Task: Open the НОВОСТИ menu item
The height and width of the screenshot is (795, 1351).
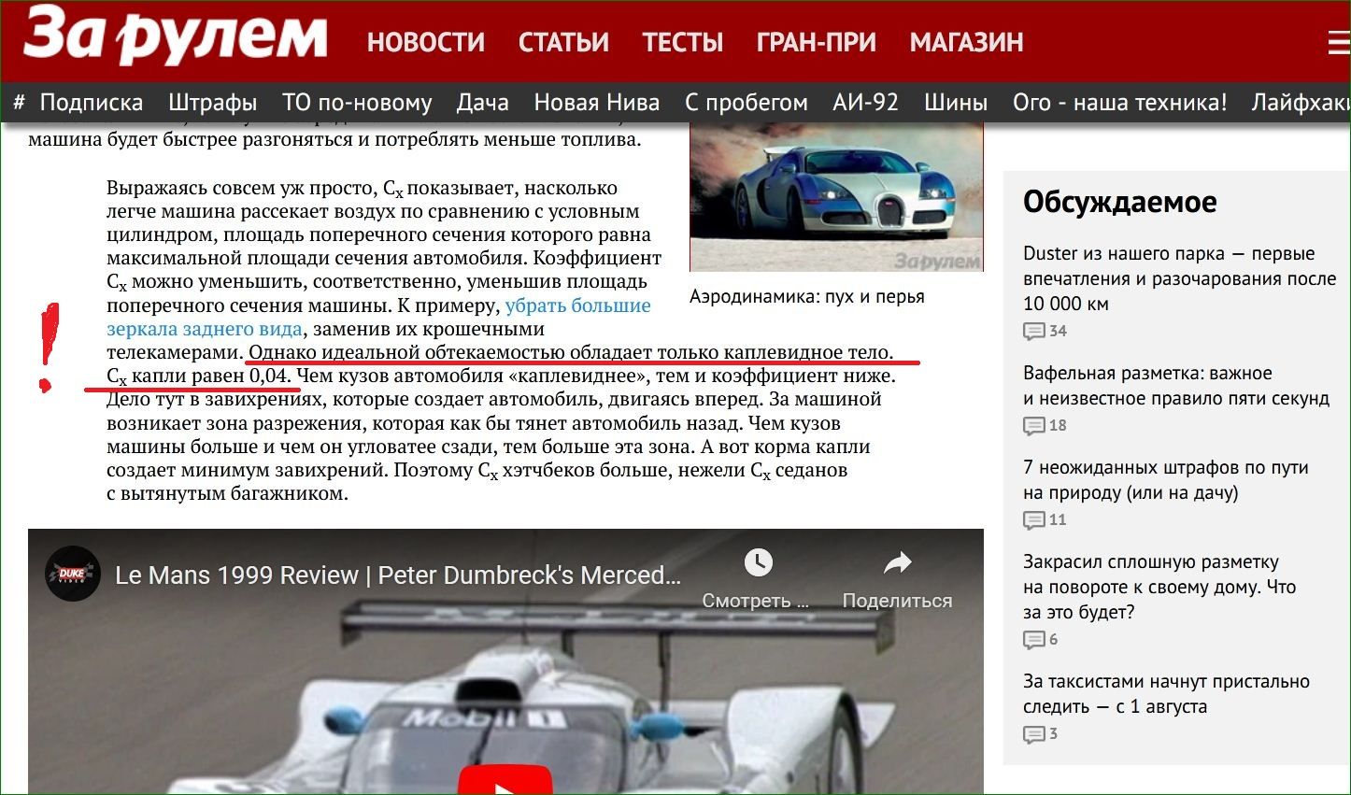Action: click(x=426, y=42)
